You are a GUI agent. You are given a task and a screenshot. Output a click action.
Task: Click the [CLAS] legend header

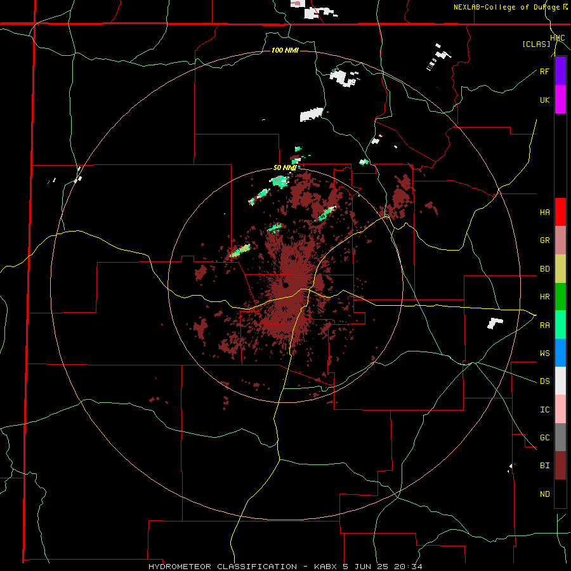[x=536, y=44]
